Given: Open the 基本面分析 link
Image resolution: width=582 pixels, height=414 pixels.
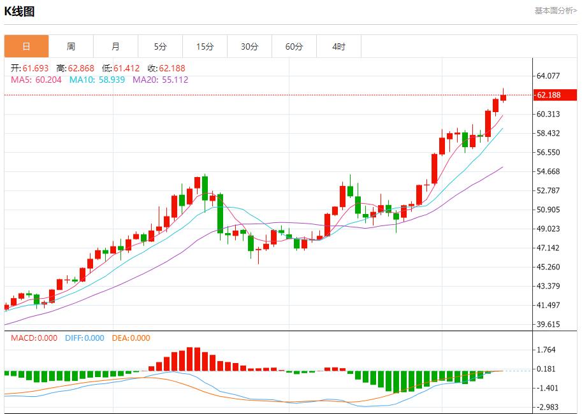Looking at the screenshot, I should [555, 11].
